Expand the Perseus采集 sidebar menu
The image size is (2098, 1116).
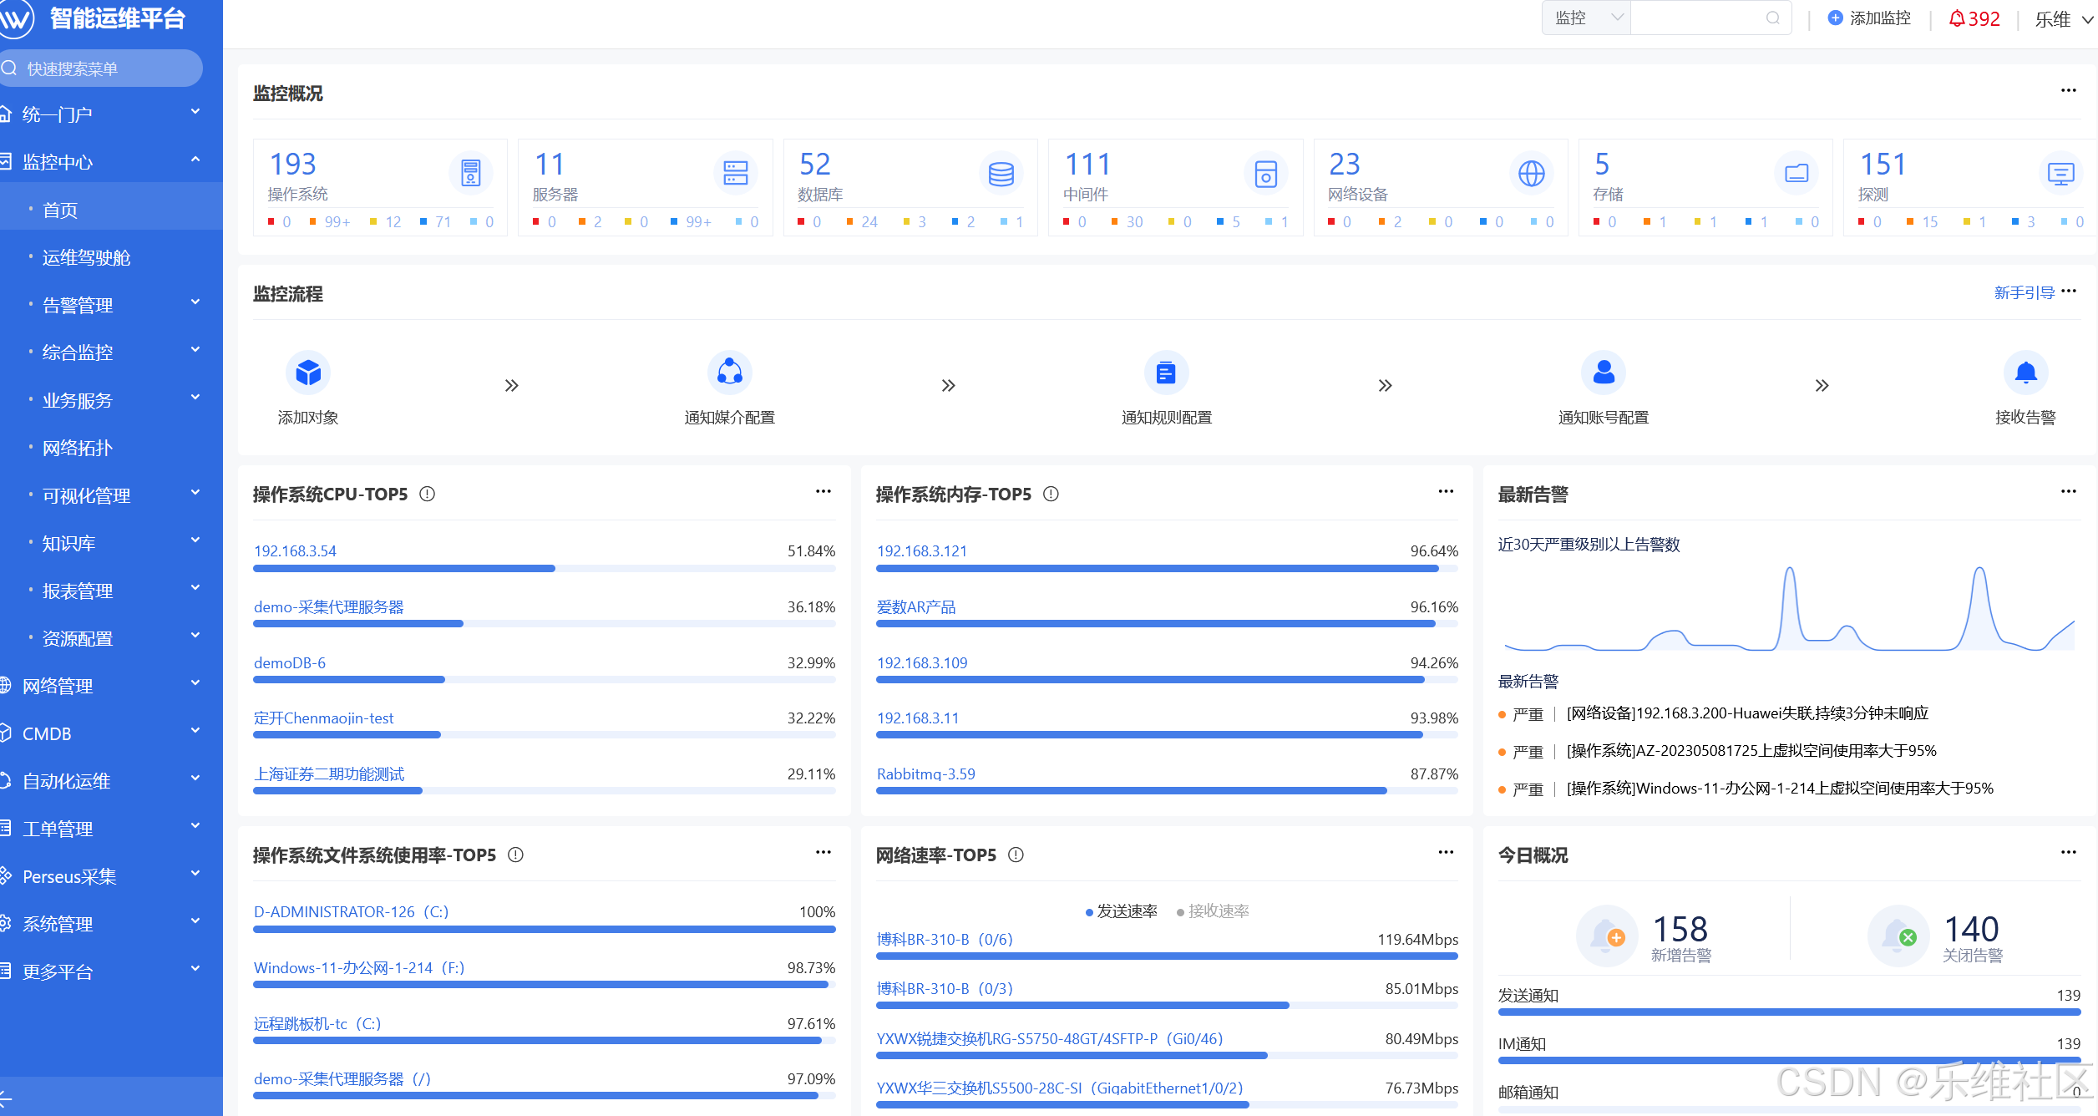[x=111, y=876]
